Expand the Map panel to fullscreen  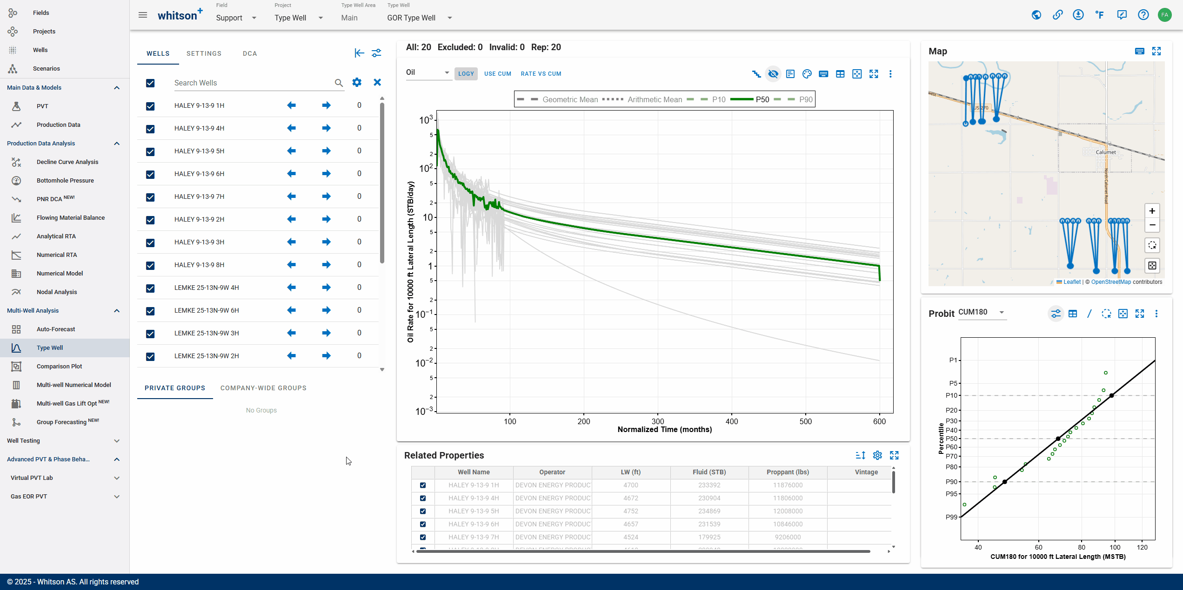(1156, 51)
